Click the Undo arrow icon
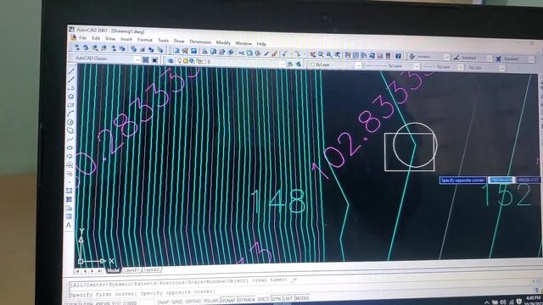 coord(285,53)
